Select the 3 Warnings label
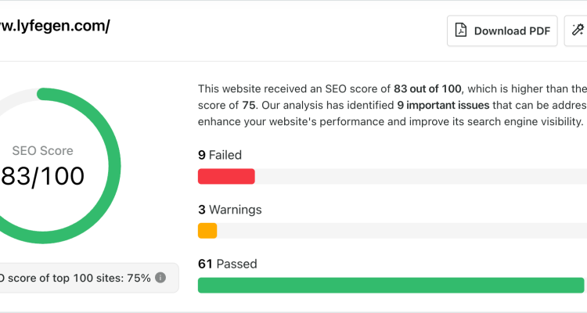The image size is (587, 313). tap(230, 210)
